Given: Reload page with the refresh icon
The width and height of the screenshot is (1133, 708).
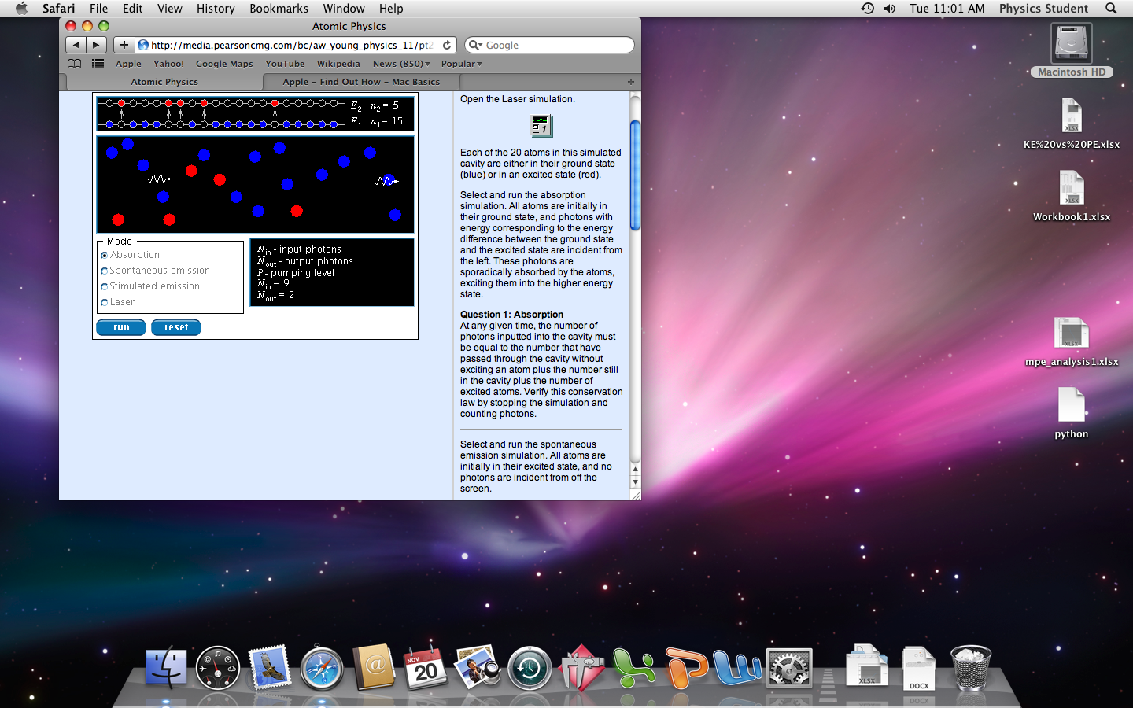Looking at the screenshot, I should [447, 45].
